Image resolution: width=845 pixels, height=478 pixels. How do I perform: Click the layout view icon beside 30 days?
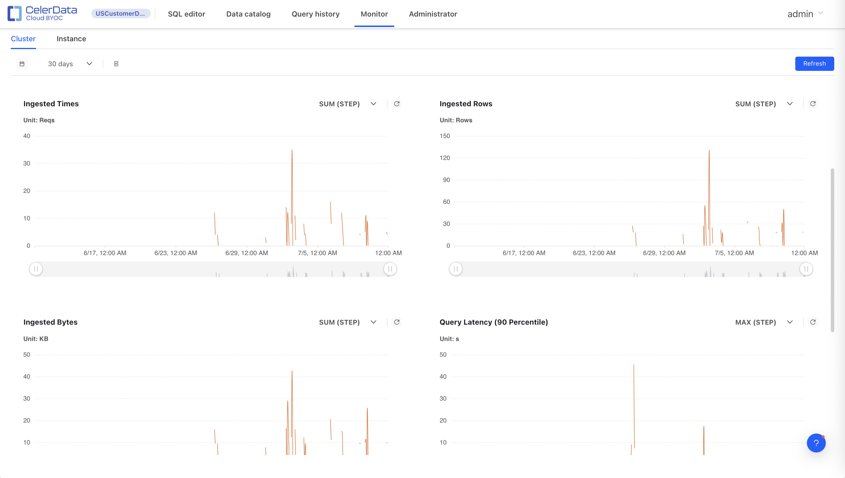(x=116, y=64)
